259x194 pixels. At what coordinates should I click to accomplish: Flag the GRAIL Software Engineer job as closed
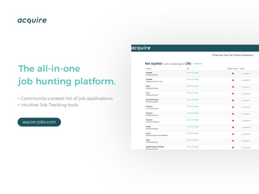pyautogui.click(x=233, y=141)
